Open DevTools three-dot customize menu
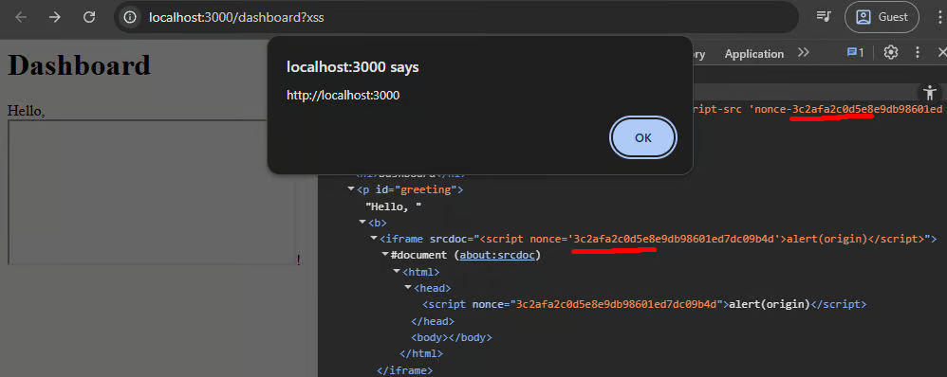Image resolution: width=947 pixels, height=377 pixels. pyautogui.click(x=918, y=52)
